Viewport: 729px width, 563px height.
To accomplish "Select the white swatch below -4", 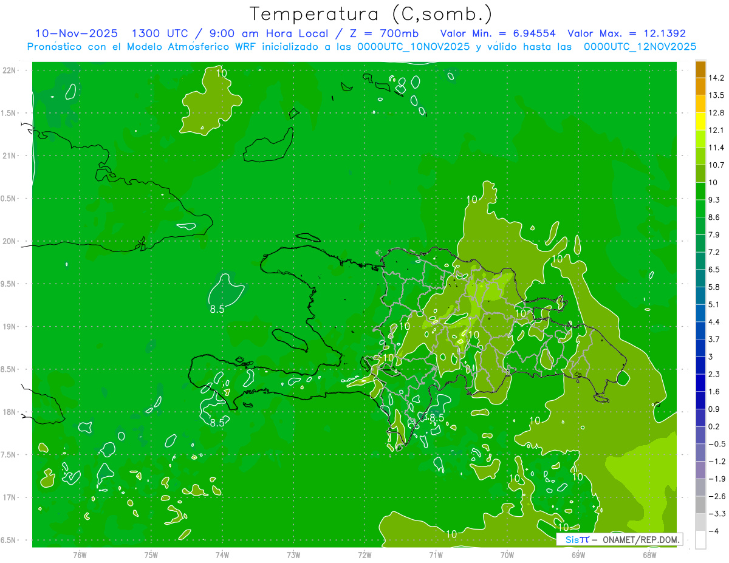I will [x=700, y=539].
